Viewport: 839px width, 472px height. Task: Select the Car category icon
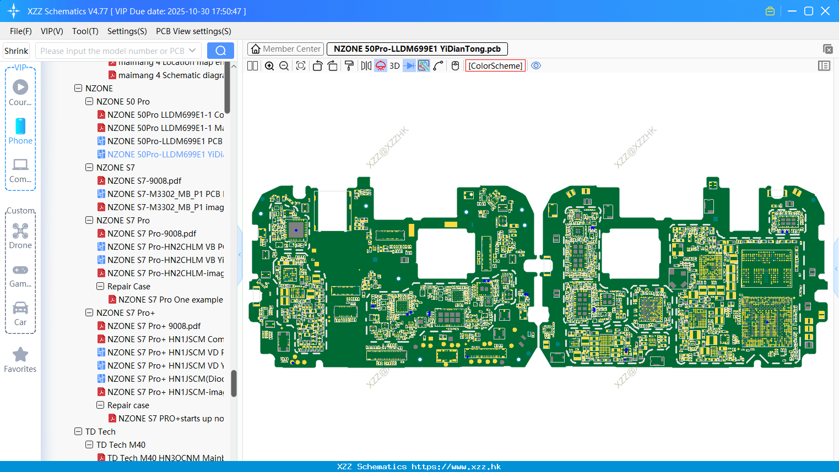coord(20,313)
